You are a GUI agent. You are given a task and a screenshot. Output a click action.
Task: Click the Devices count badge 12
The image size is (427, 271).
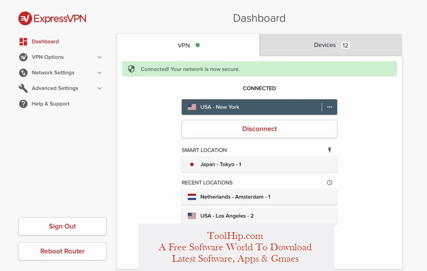(x=345, y=45)
